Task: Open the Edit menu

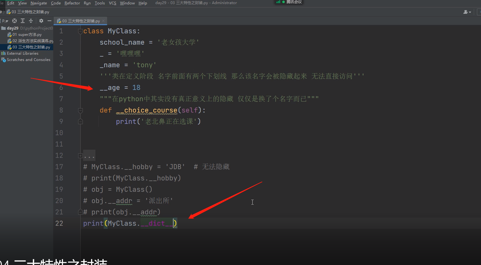Action: point(11,3)
